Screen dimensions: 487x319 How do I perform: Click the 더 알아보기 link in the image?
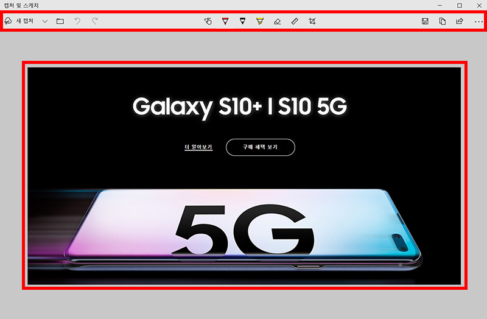click(198, 147)
